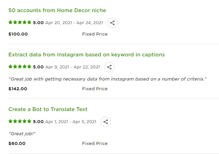
Task: Click the $142.00 price amount
Action: pos(18,89)
